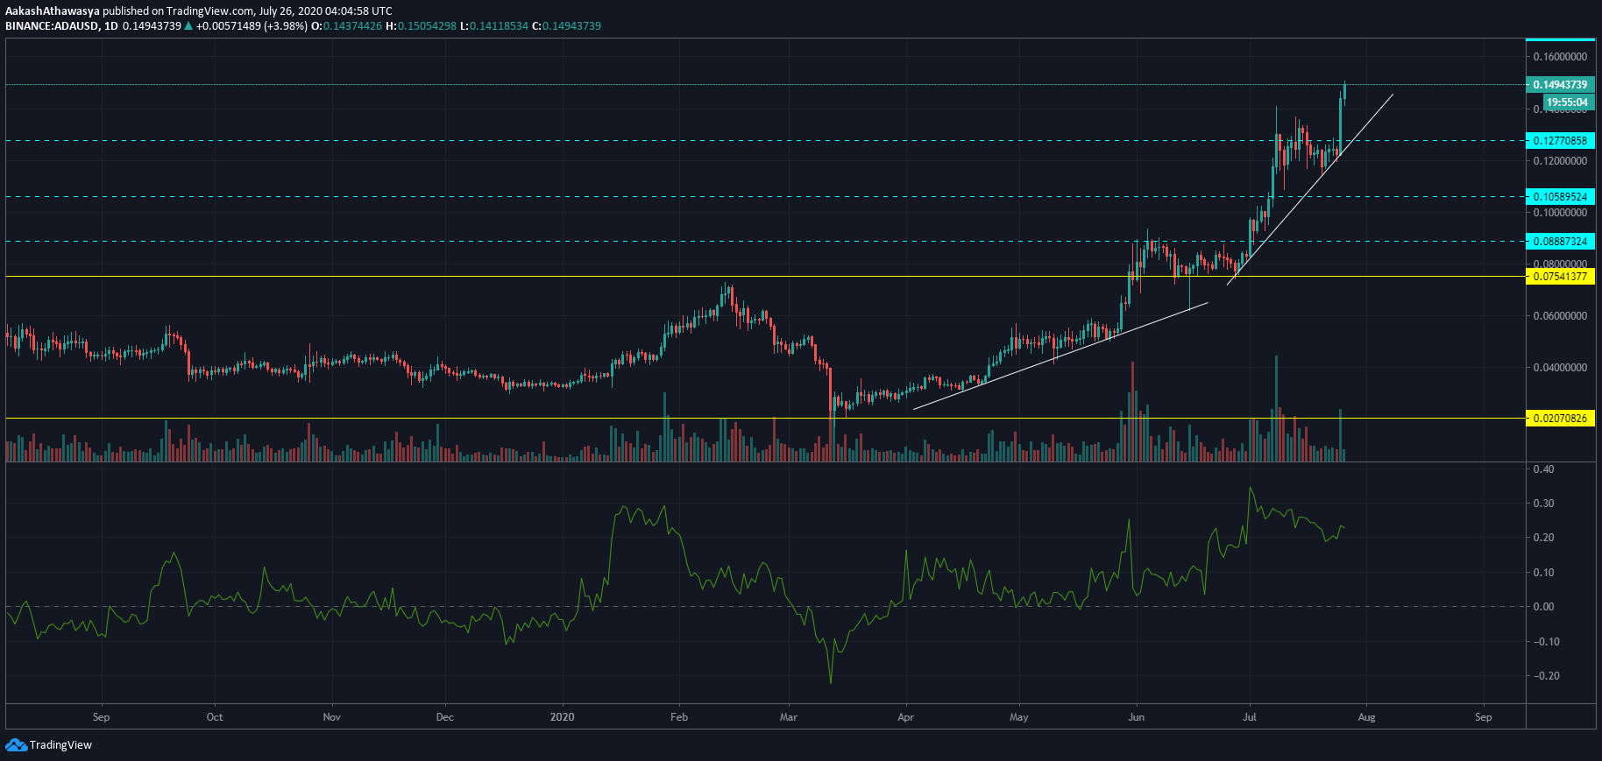This screenshot has height=761, width=1602.
Task: Click the TradingView cloud logo icon
Action: [x=16, y=744]
